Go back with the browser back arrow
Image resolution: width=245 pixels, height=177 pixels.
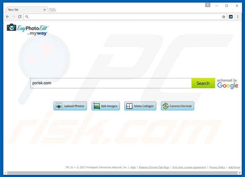coord(7,16)
